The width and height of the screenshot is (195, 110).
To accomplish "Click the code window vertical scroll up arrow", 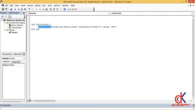I will (x=193, y=18).
